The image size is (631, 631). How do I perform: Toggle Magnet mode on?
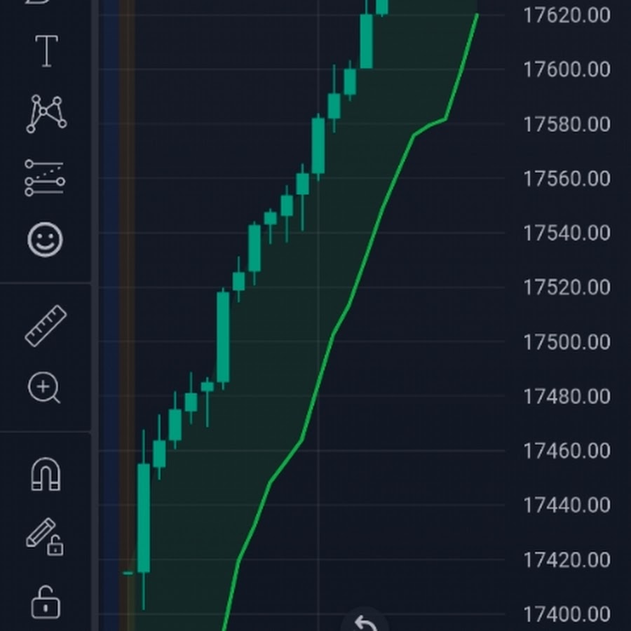(46, 473)
